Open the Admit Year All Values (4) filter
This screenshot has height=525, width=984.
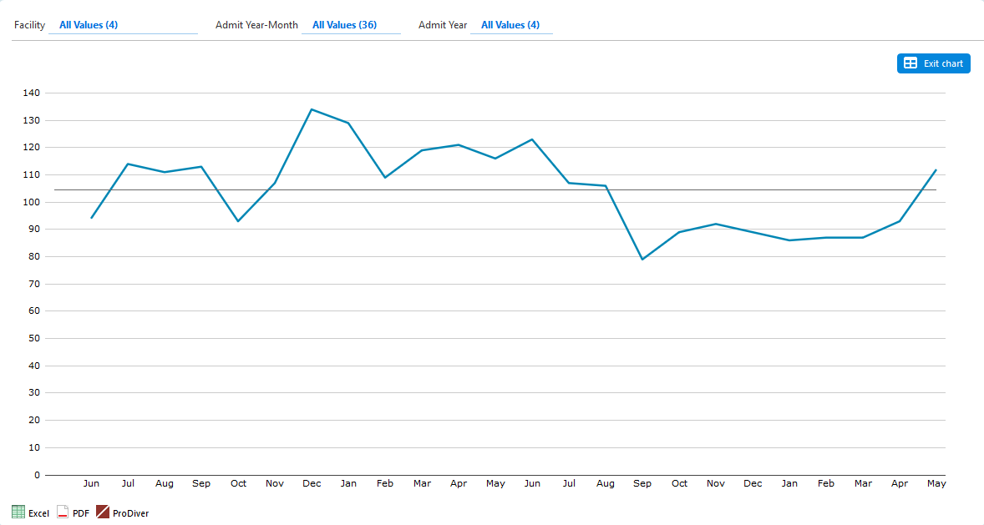pos(511,25)
